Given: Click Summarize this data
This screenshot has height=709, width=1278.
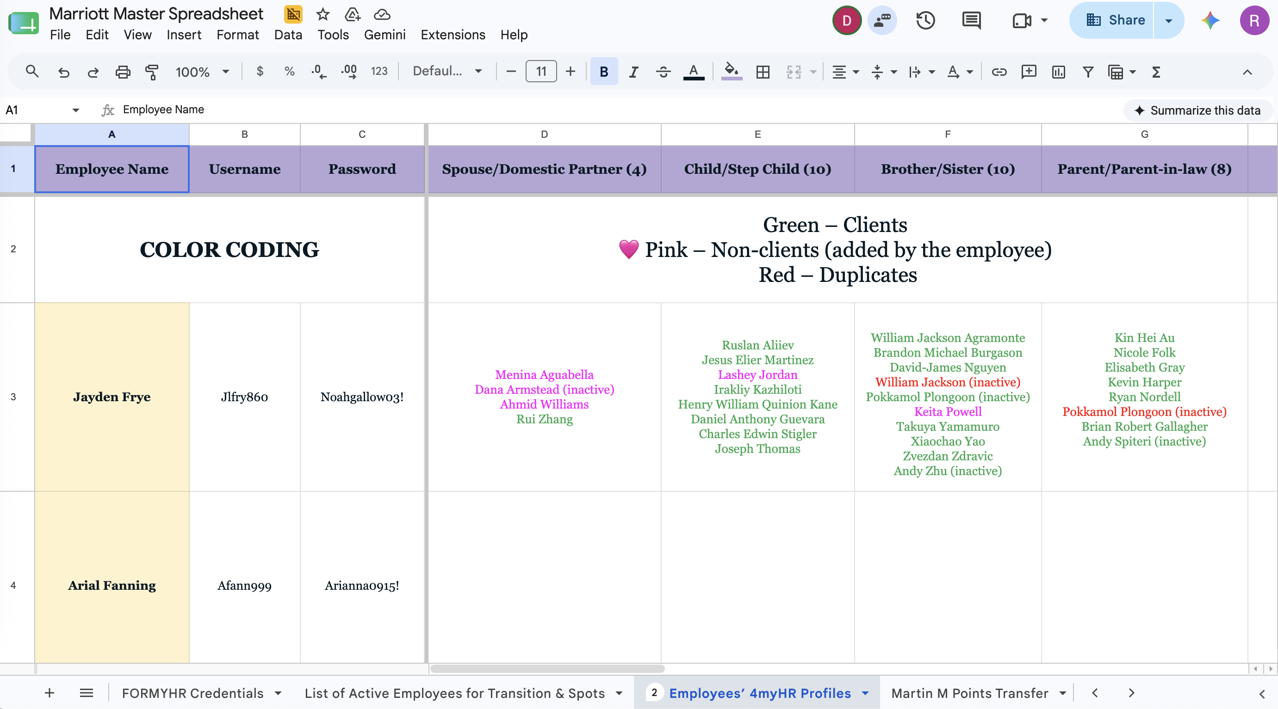Looking at the screenshot, I should 1197,110.
